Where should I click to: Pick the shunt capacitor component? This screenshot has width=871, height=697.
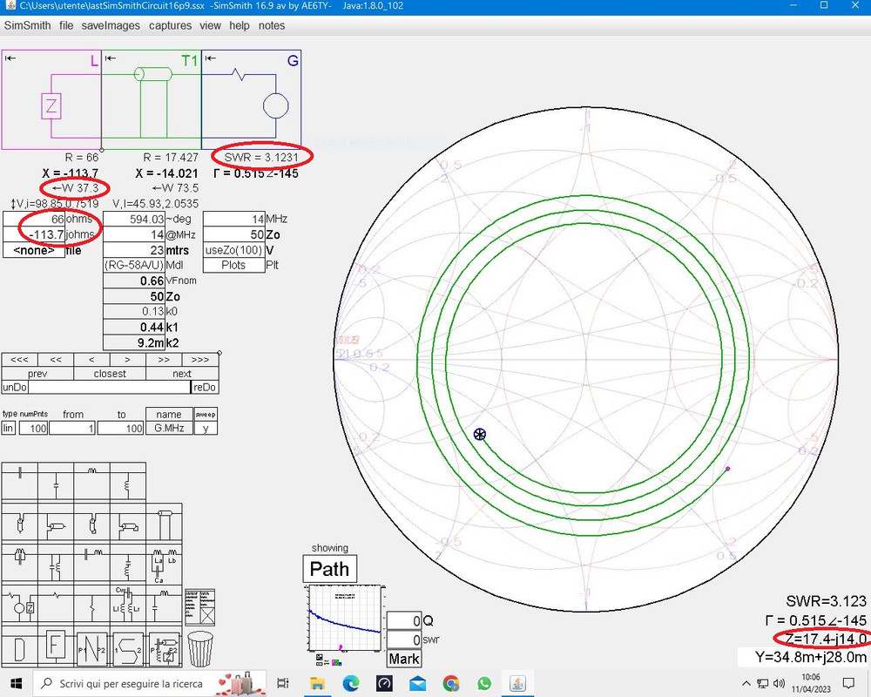click(x=56, y=483)
